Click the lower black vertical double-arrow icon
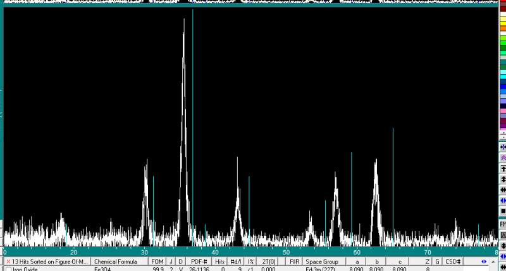 [x=503, y=246]
